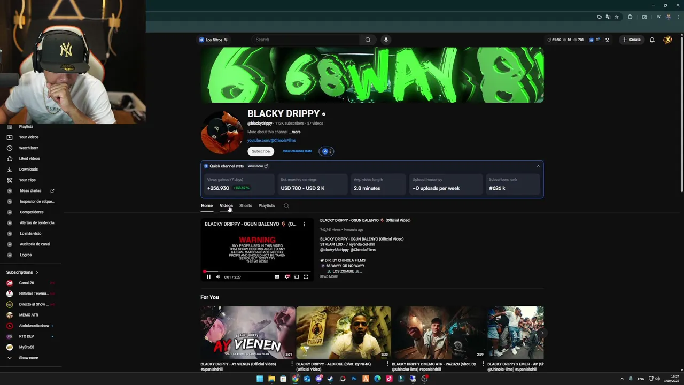Screen dimensions: 684x385
Task: Open Chrome media control icon
Action: point(658,17)
